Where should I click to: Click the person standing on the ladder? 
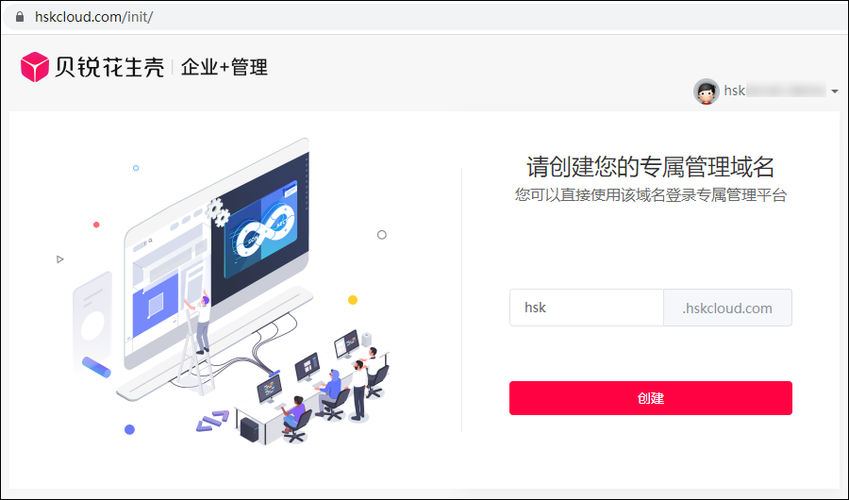202,322
